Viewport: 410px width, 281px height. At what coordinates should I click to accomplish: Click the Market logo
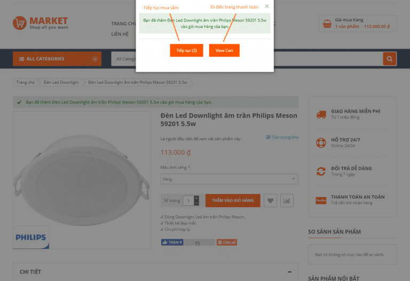point(41,23)
